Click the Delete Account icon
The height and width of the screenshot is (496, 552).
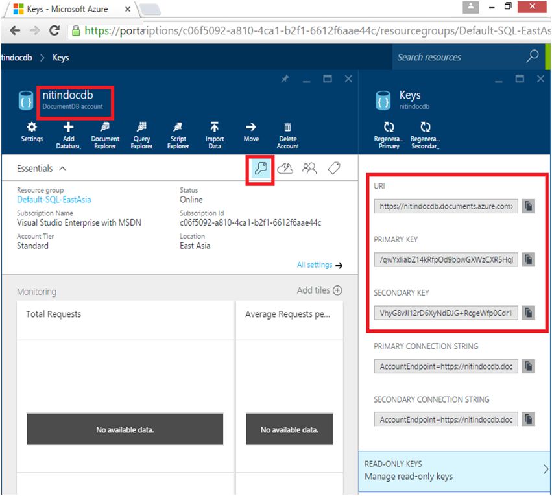click(287, 132)
